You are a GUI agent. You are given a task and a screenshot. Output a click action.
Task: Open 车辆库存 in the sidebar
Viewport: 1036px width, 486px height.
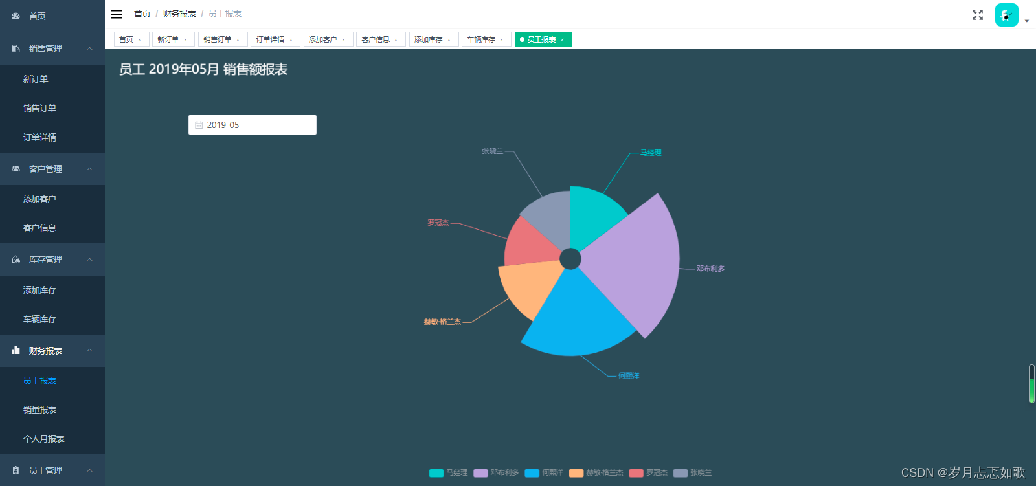coord(52,319)
